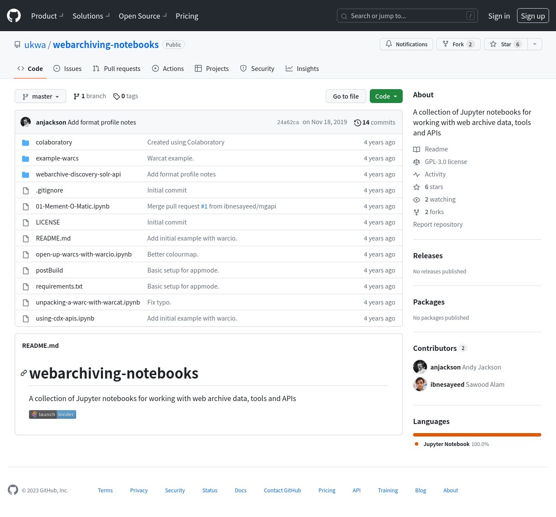Click anjackson's avatar in commit header
This screenshot has height=517, width=556.
click(26, 122)
